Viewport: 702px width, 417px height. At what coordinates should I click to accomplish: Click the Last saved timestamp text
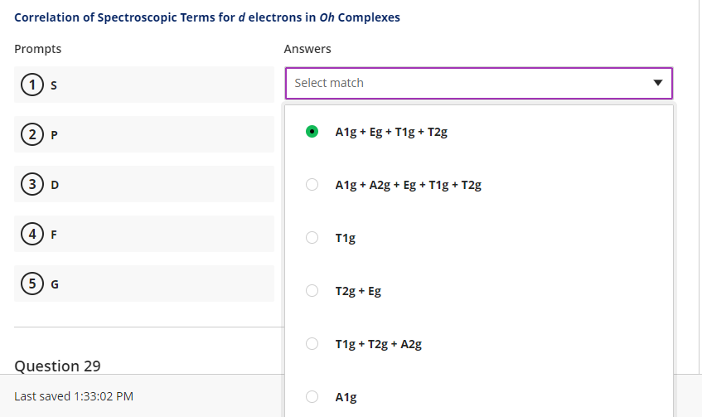point(74,396)
